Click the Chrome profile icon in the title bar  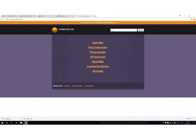[180, 16]
